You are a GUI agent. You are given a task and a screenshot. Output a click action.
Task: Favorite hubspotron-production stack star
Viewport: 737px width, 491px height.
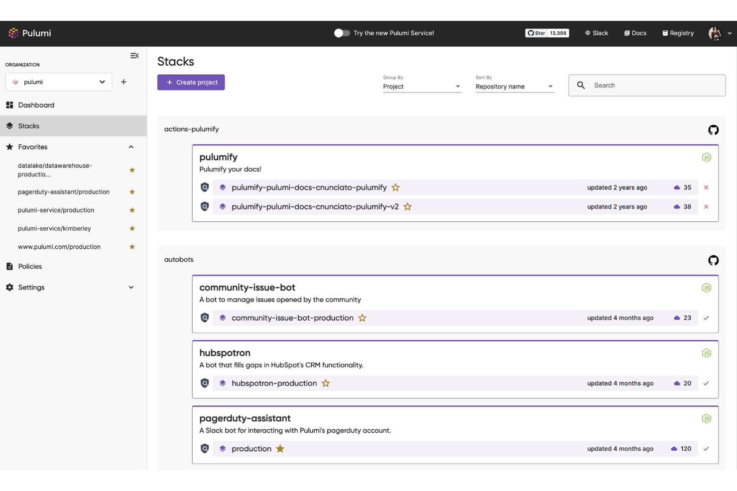pos(326,384)
